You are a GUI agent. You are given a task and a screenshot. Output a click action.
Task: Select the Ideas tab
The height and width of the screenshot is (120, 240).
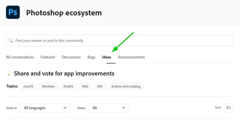click(x=107, y=57)
